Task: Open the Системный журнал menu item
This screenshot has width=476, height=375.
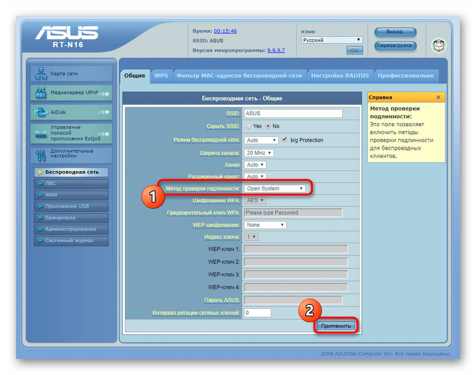Action: coord(71,241)
